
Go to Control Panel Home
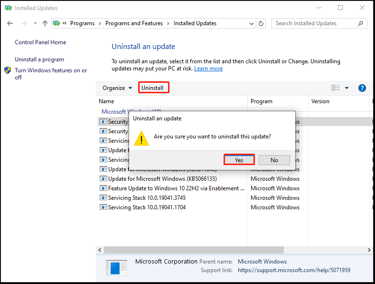coord(40,42)
